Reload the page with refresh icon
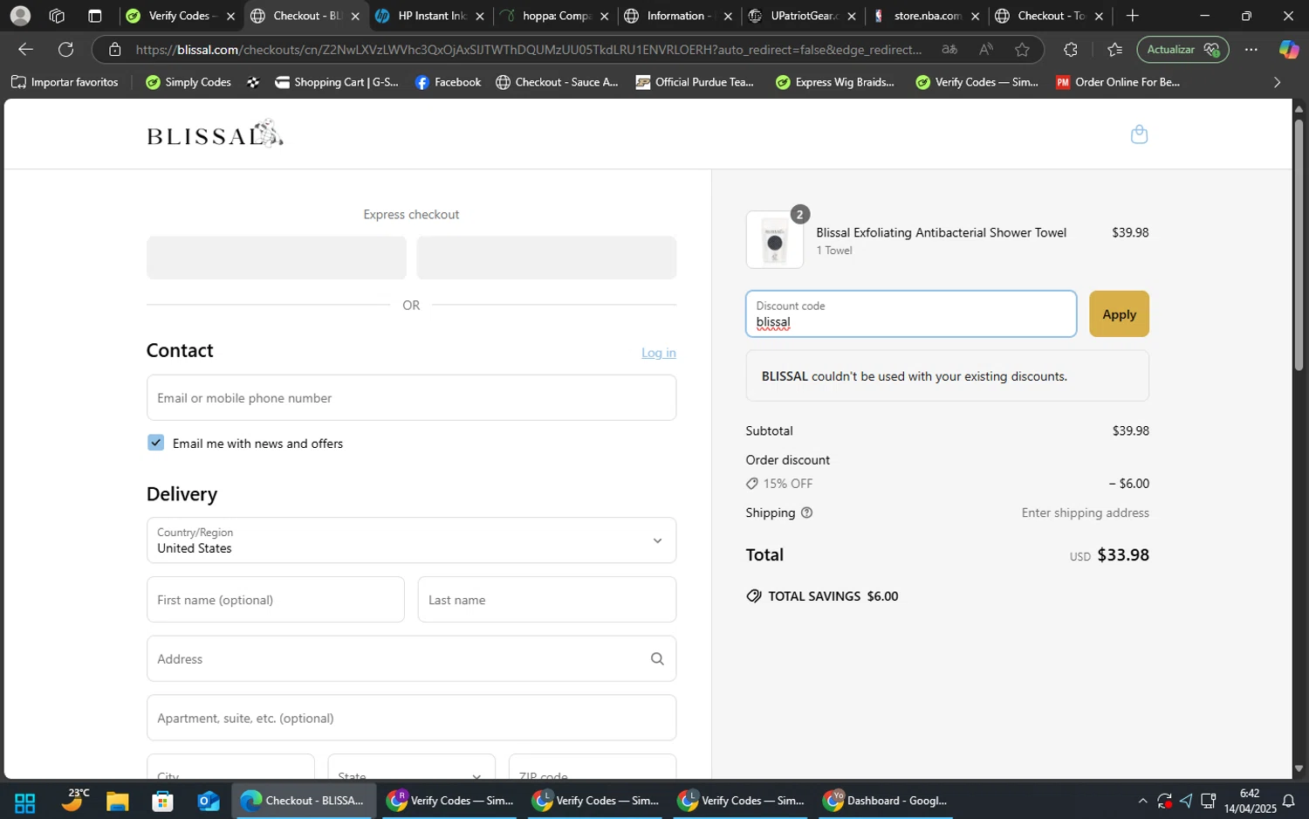Viewport: 1309px width, 819px height. point(65,50)
